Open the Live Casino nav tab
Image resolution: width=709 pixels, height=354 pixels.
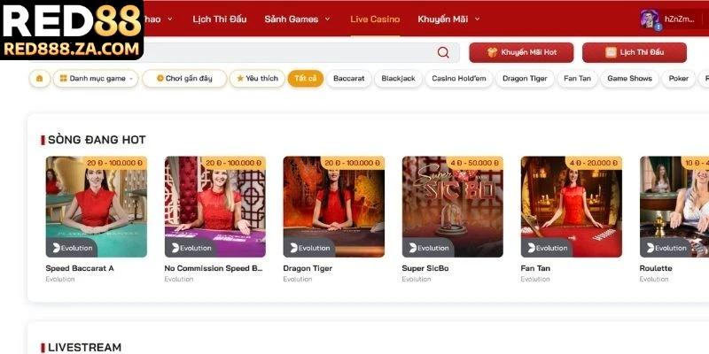click(375, 19)
